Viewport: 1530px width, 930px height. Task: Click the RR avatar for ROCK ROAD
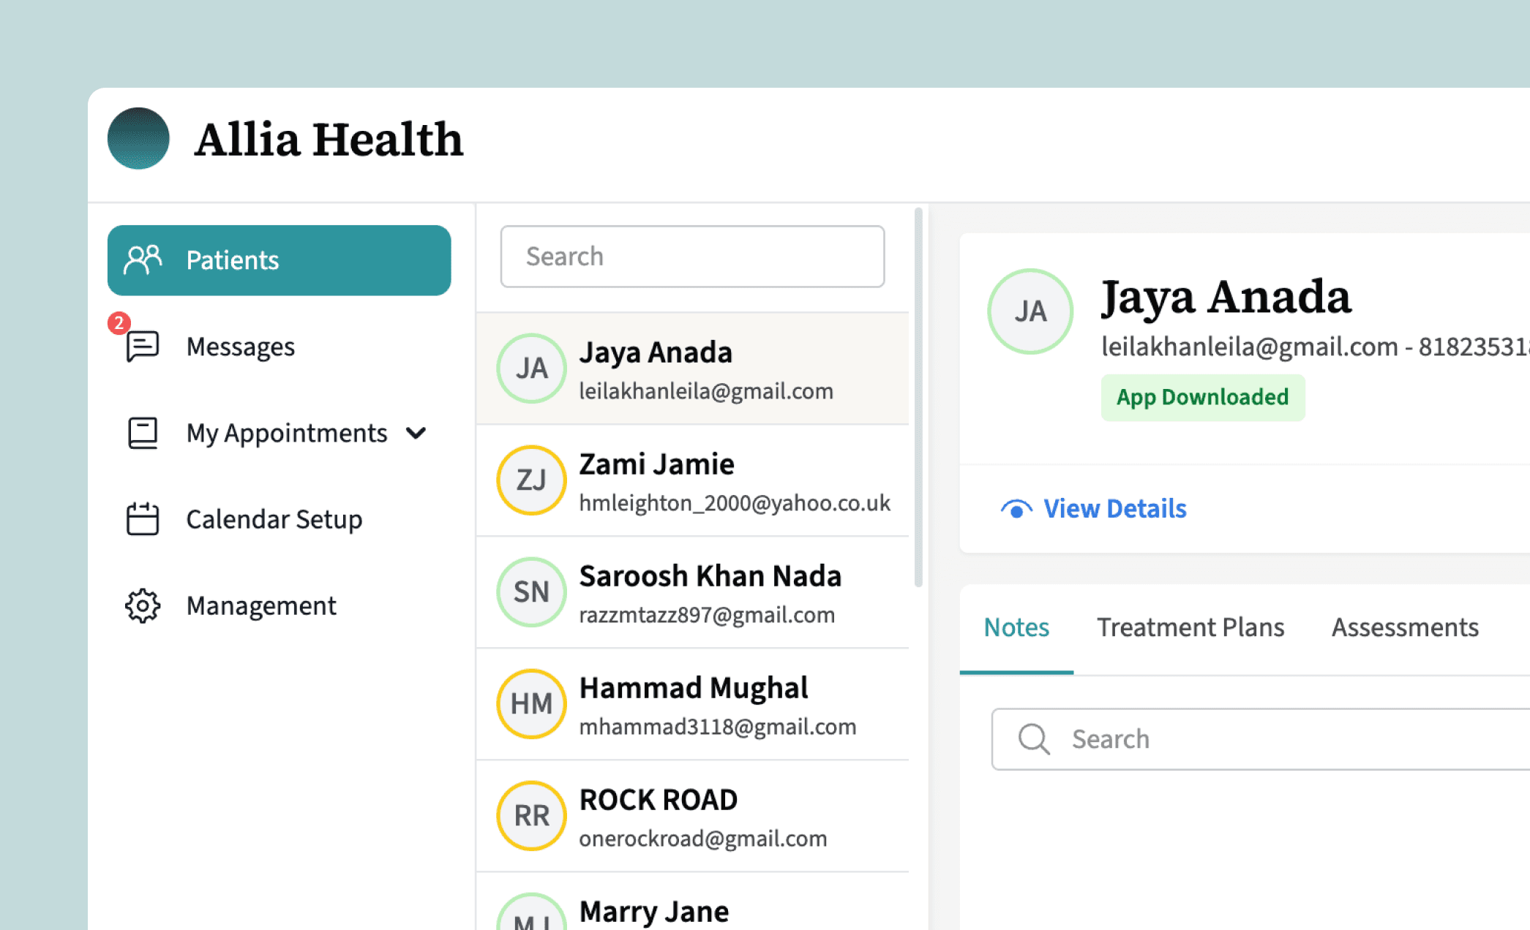pos(531,816)
